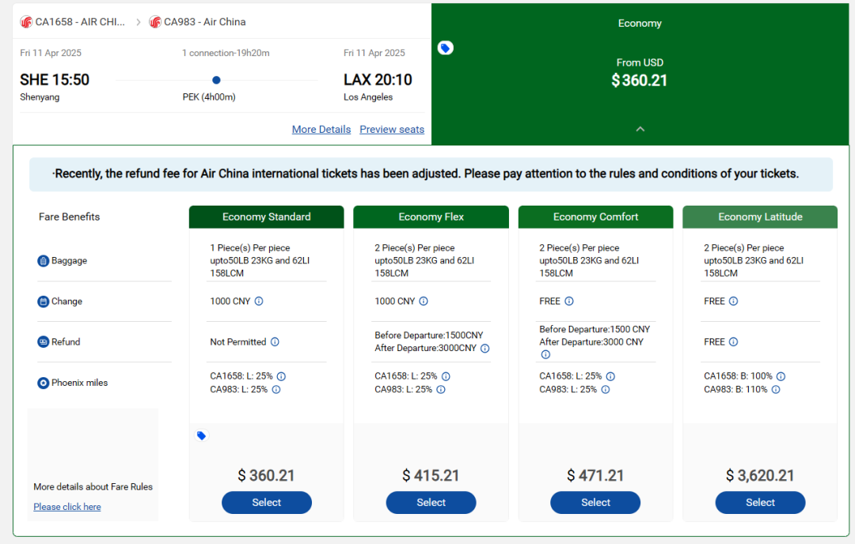The height and width of the screenshot is (544, 855).
Task: Click the More details about Fare Rules text
Action: [93, 487]
